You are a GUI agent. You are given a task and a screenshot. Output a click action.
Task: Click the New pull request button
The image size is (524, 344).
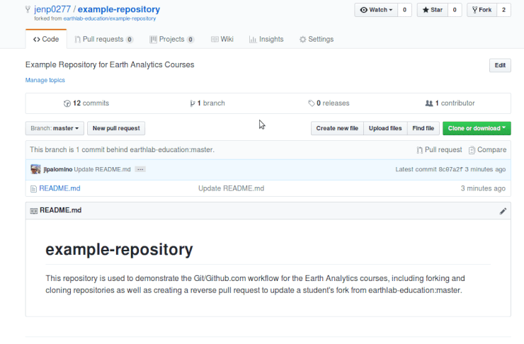coord(116,128)
